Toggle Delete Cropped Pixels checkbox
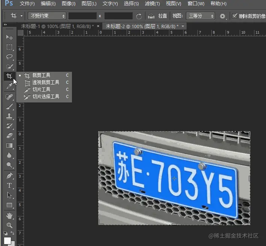The width and height of the screenshot is (266, 246). coord(235,16)
